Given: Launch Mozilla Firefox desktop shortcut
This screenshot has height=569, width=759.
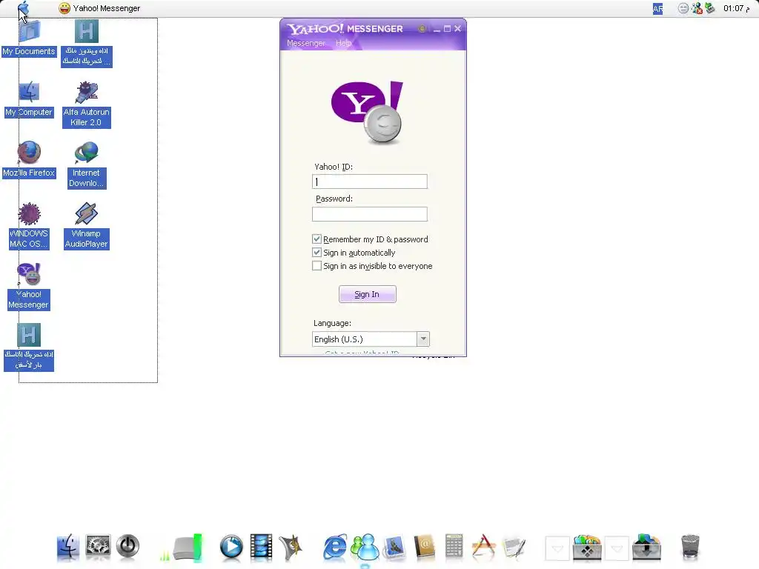Looking at the screenshot, I should click(29, 160).
